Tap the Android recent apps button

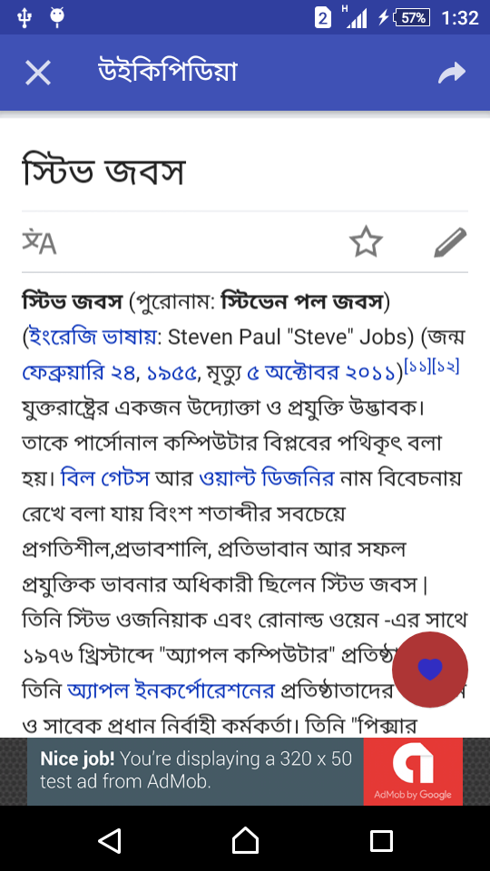tap(381, 840)
